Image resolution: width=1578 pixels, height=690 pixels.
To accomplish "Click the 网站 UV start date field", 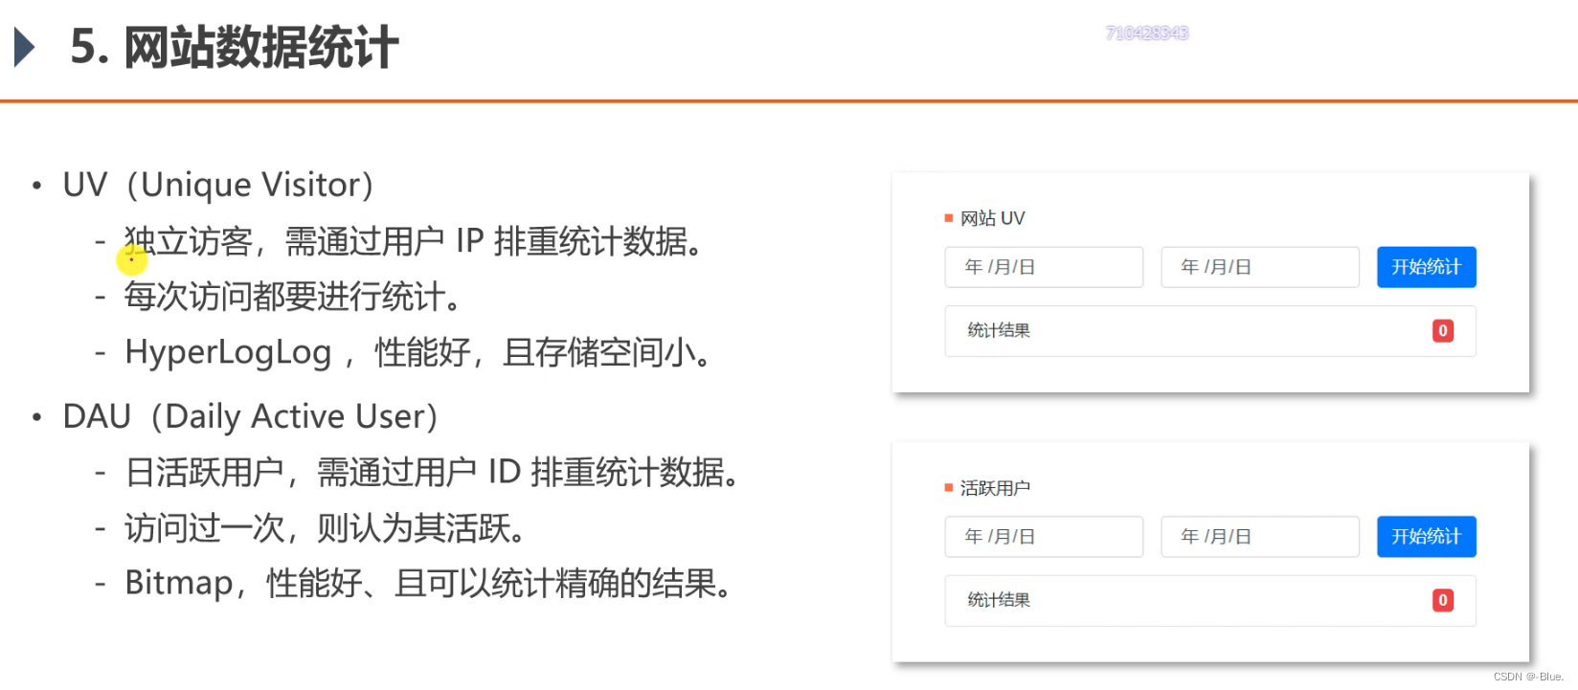I will point(1044,267).
